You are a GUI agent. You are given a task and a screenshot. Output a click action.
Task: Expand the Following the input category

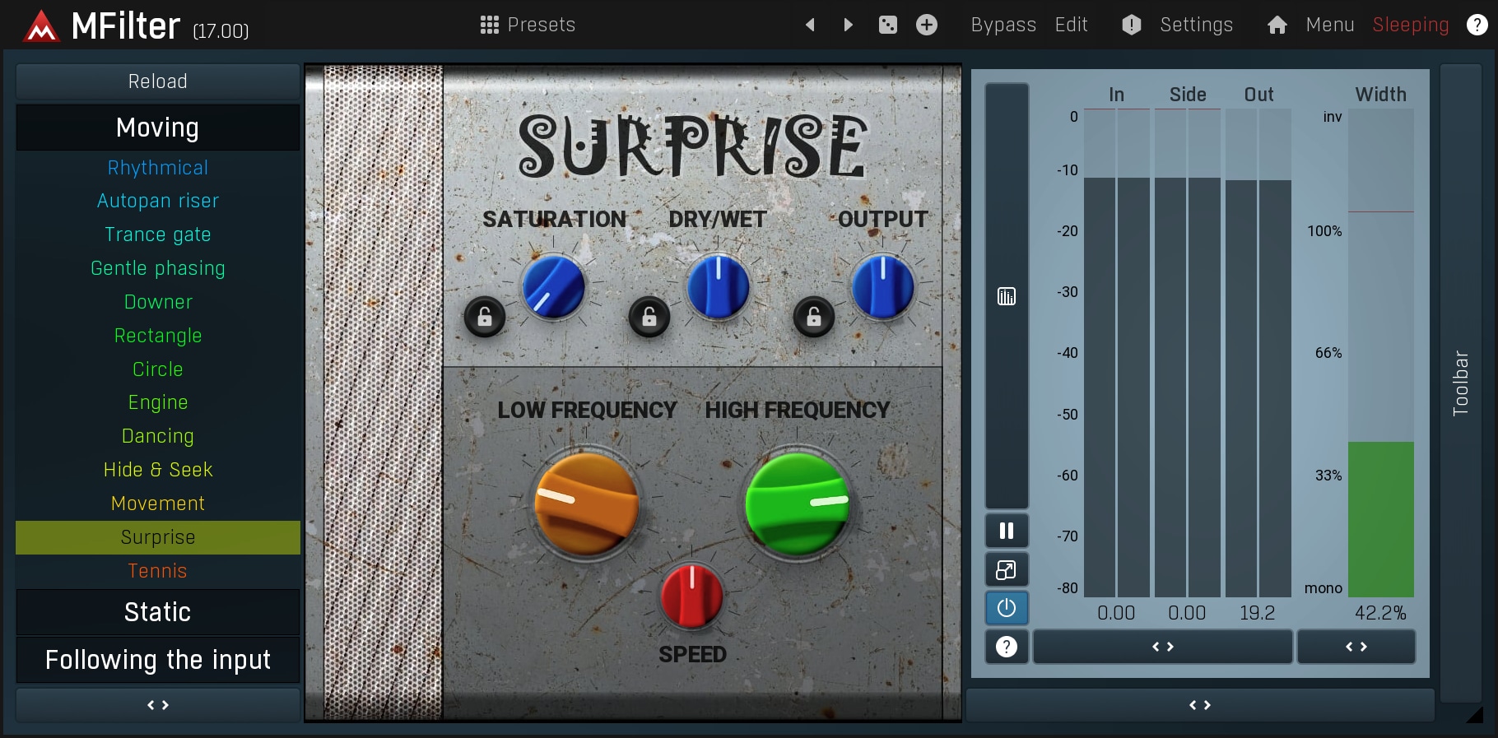(x=157, y=660)
